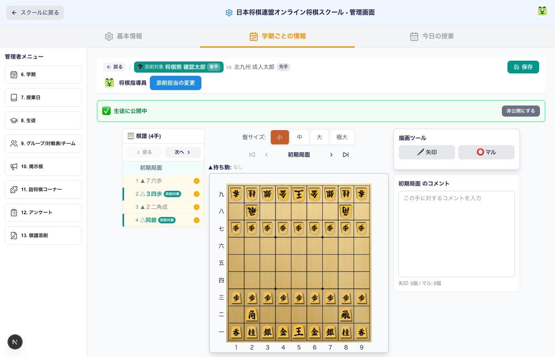Toggle visibility with 非公開にする button
The image size is (555, 357).
(521, 111)
